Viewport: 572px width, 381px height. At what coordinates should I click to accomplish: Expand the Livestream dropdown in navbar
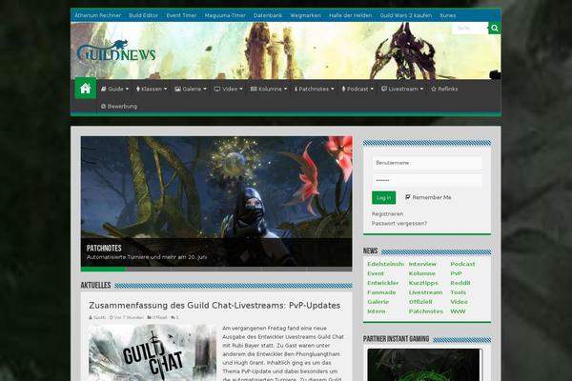tap(421, 89)
